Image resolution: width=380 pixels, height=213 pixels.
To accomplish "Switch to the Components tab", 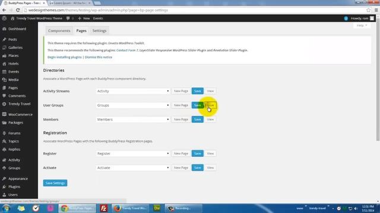I will tap(59, 31).
